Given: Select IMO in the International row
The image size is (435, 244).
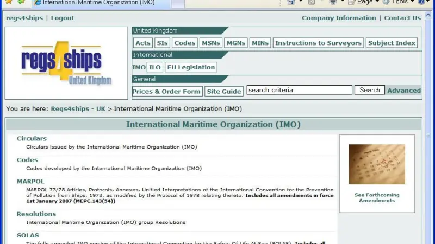Looking at the screenshot, I should tap(139, 67).
